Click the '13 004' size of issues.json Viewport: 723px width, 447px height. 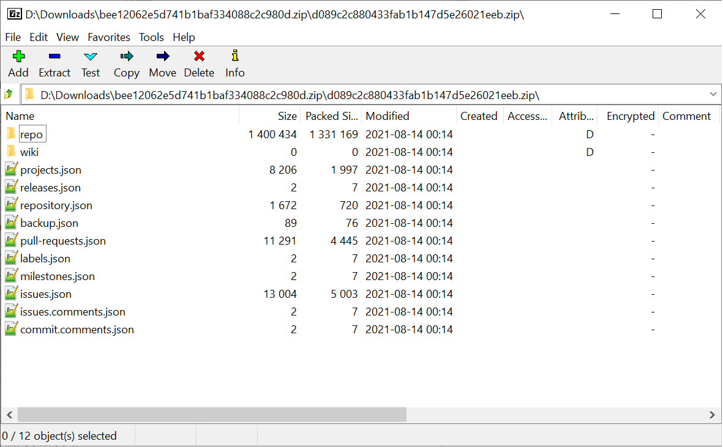pyautogui.click(x=280, y=294)
